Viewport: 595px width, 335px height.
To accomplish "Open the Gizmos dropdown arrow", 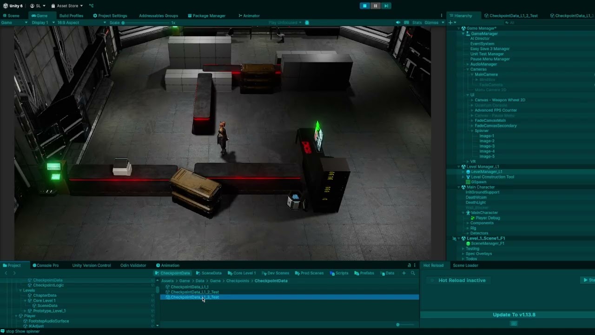I will 443,22.
